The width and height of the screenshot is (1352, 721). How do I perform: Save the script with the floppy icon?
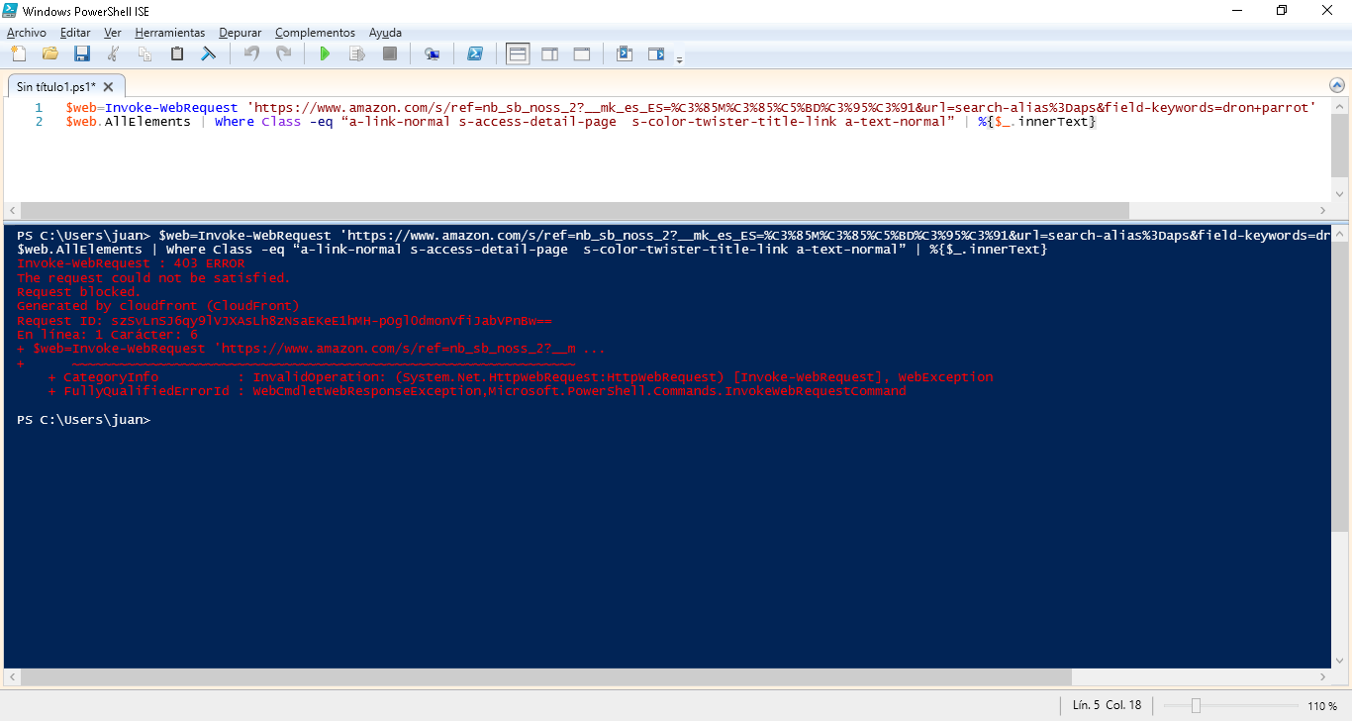81,53
